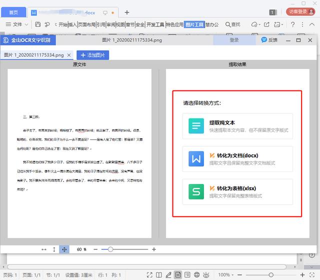This screenshot has height=280, width=320.
Task: Close the 图片 1_20200211175334.png tab
Action: click(x=69, y=55)
